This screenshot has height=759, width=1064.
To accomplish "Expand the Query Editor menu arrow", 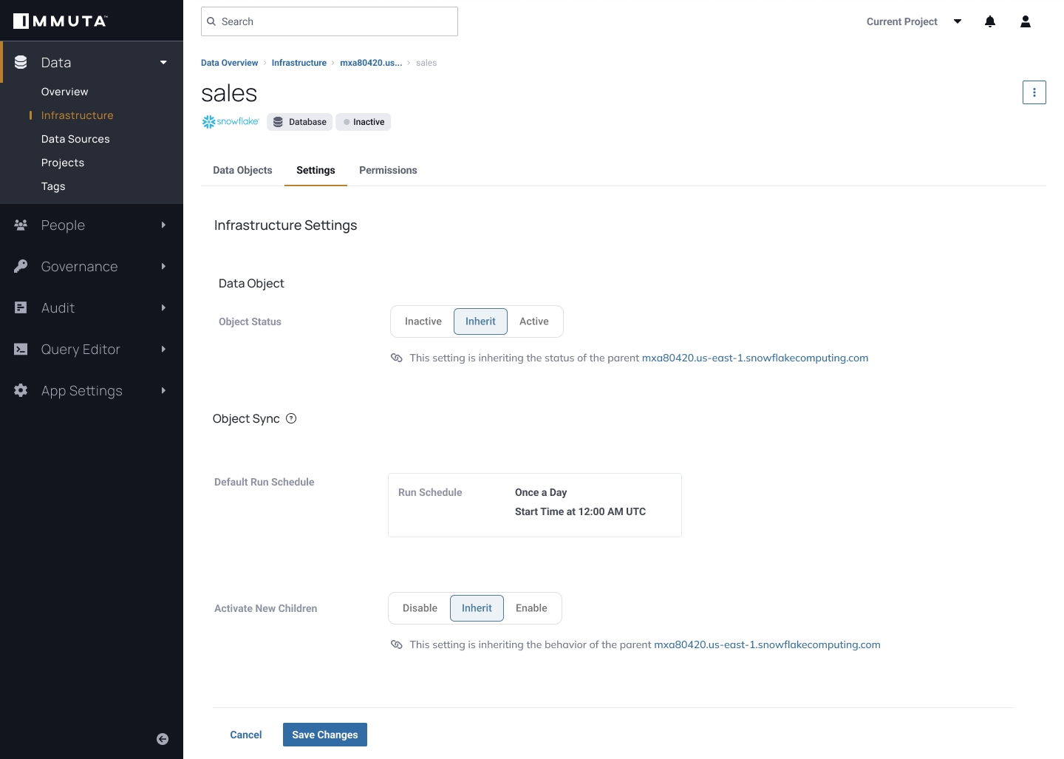I will tap(163, 349).
